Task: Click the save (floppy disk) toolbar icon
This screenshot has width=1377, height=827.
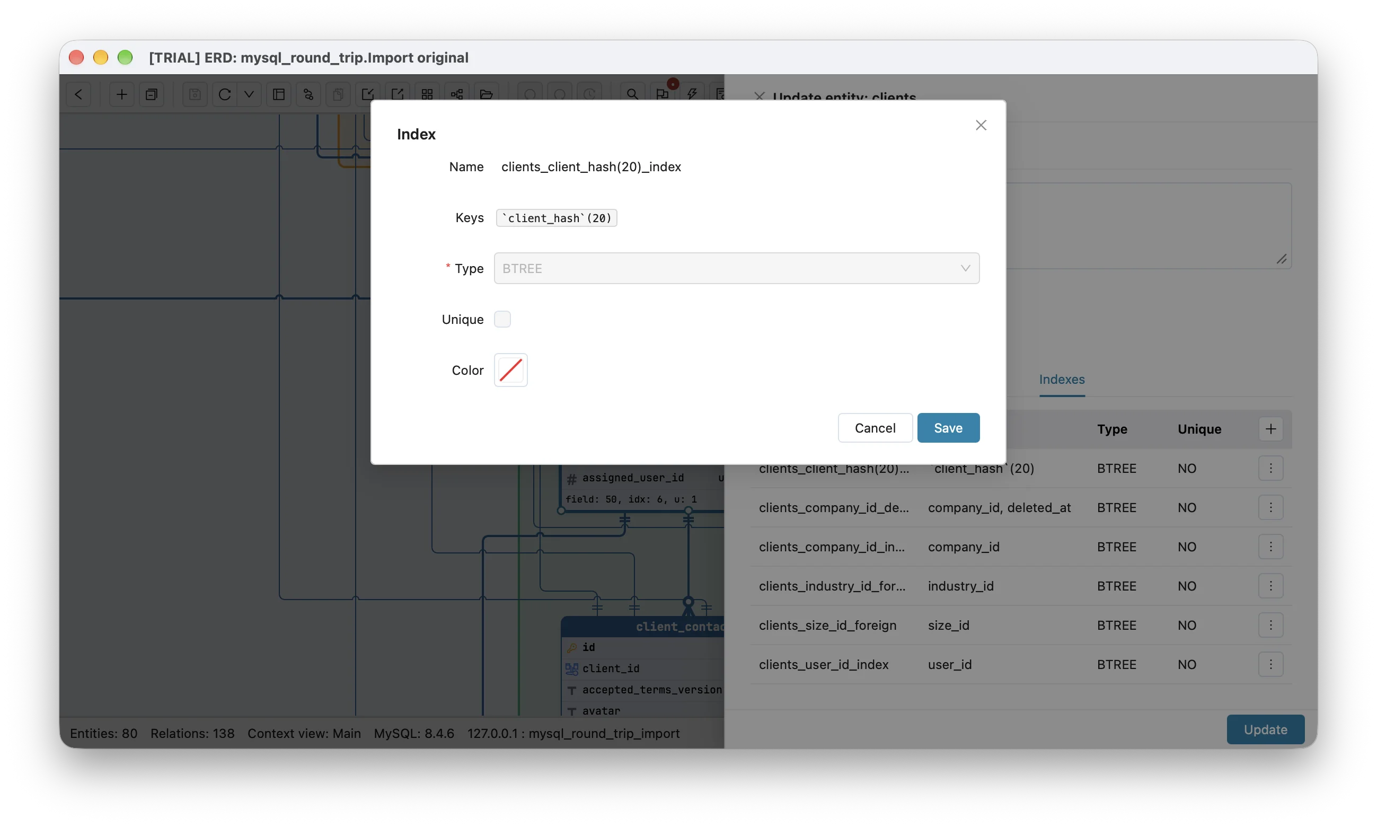Action: (195, 94)
